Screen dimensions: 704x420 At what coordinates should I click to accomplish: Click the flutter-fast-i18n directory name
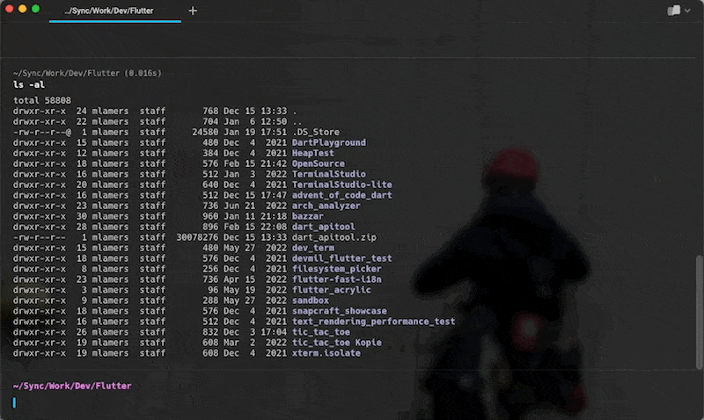tap(337, 279)
